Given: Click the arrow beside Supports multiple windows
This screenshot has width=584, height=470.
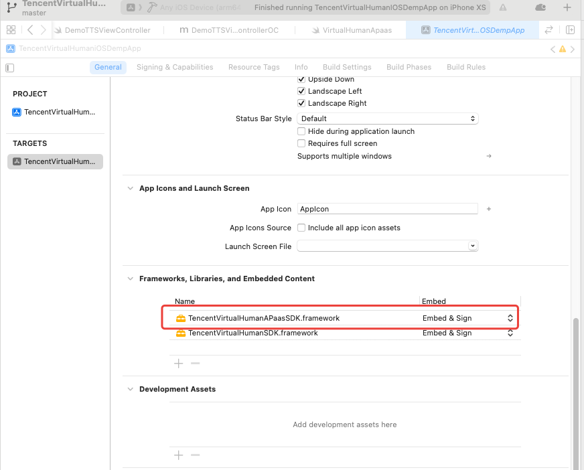Looking at the screenshot, I should (x=489, y=156).
